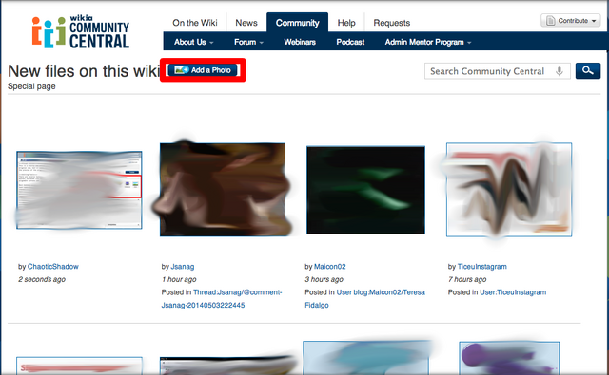Viewport: 609px width, 375px height.
Task: Click the '3 hours ago' timestamp
Action: pos(324,279)
